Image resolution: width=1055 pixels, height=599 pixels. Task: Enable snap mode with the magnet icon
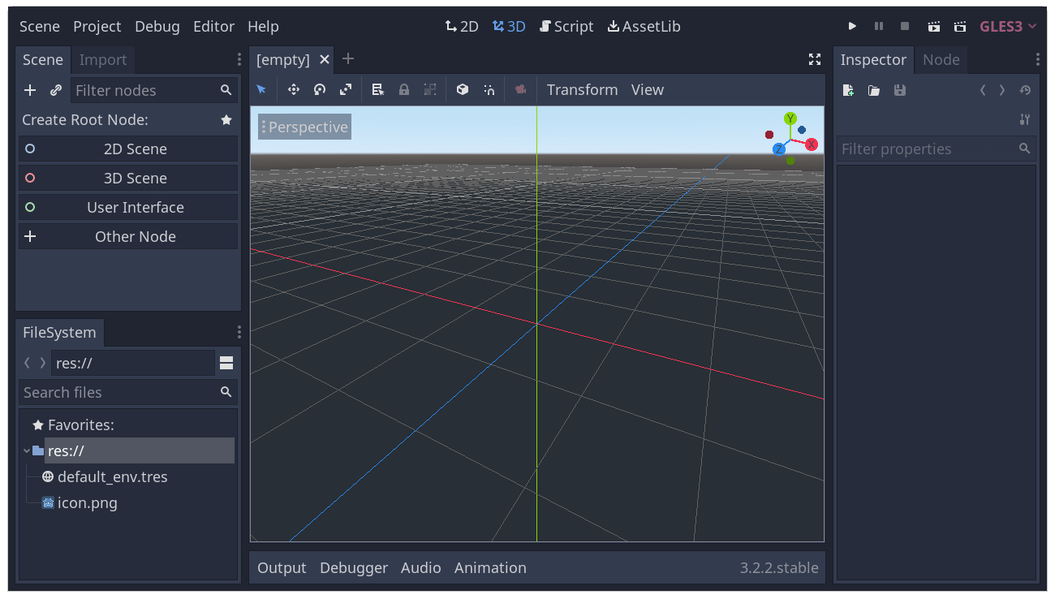click(x=489, y=89)
